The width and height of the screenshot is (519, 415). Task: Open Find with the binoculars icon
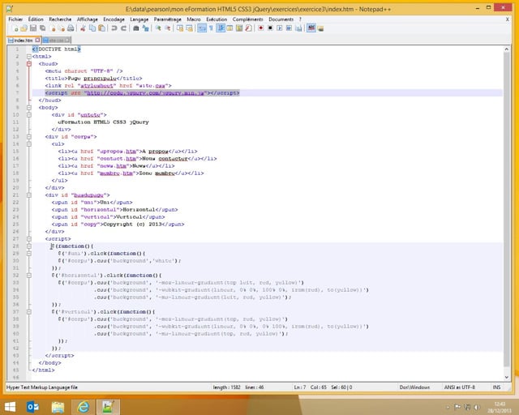(136, 28)
